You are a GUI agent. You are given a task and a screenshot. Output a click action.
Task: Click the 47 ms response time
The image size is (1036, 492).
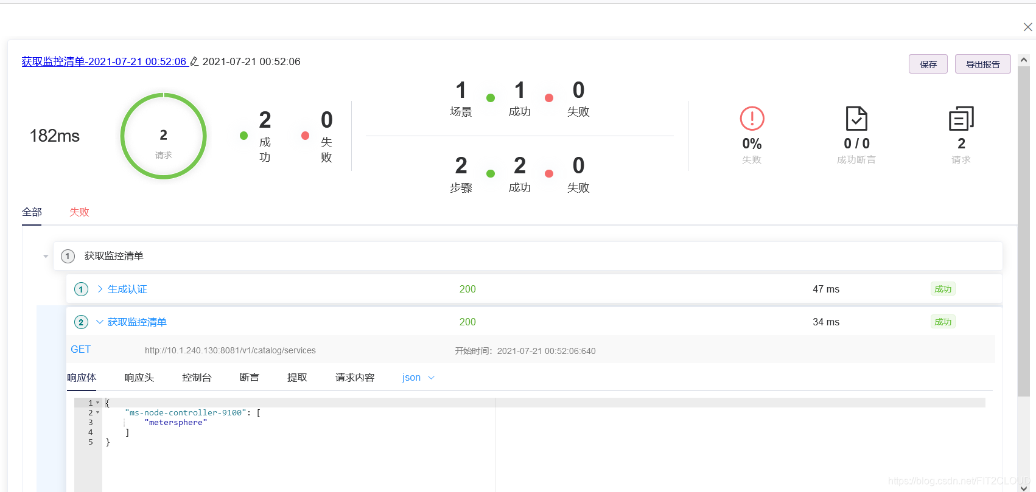(x=826, y=289)
